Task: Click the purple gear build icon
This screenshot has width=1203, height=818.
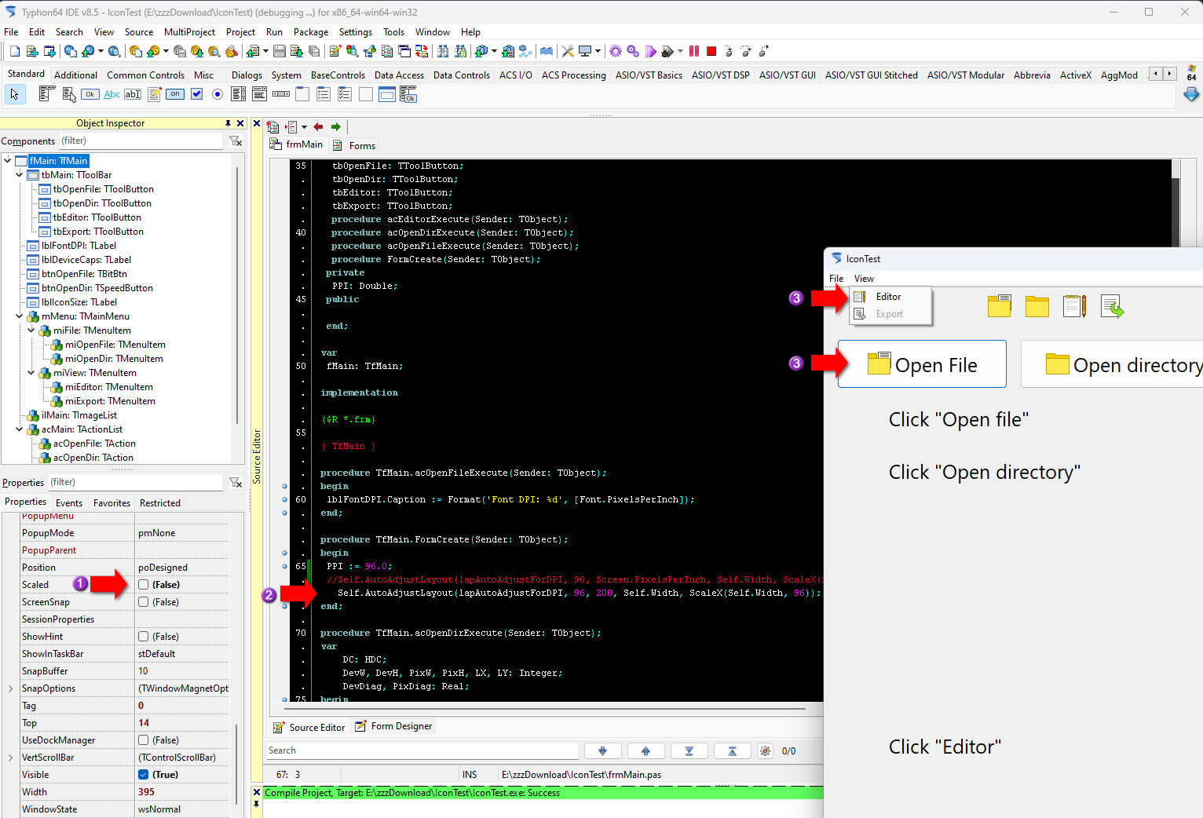Action: click(616, 51)
